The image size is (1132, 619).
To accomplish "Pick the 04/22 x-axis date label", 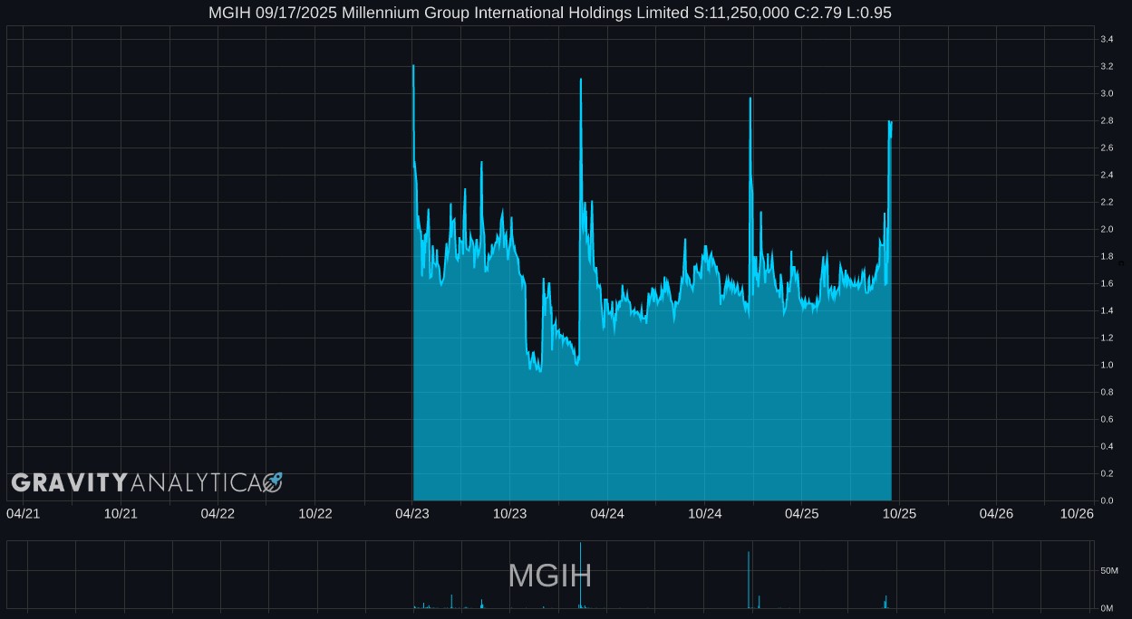I will click(x=218, y=513).
